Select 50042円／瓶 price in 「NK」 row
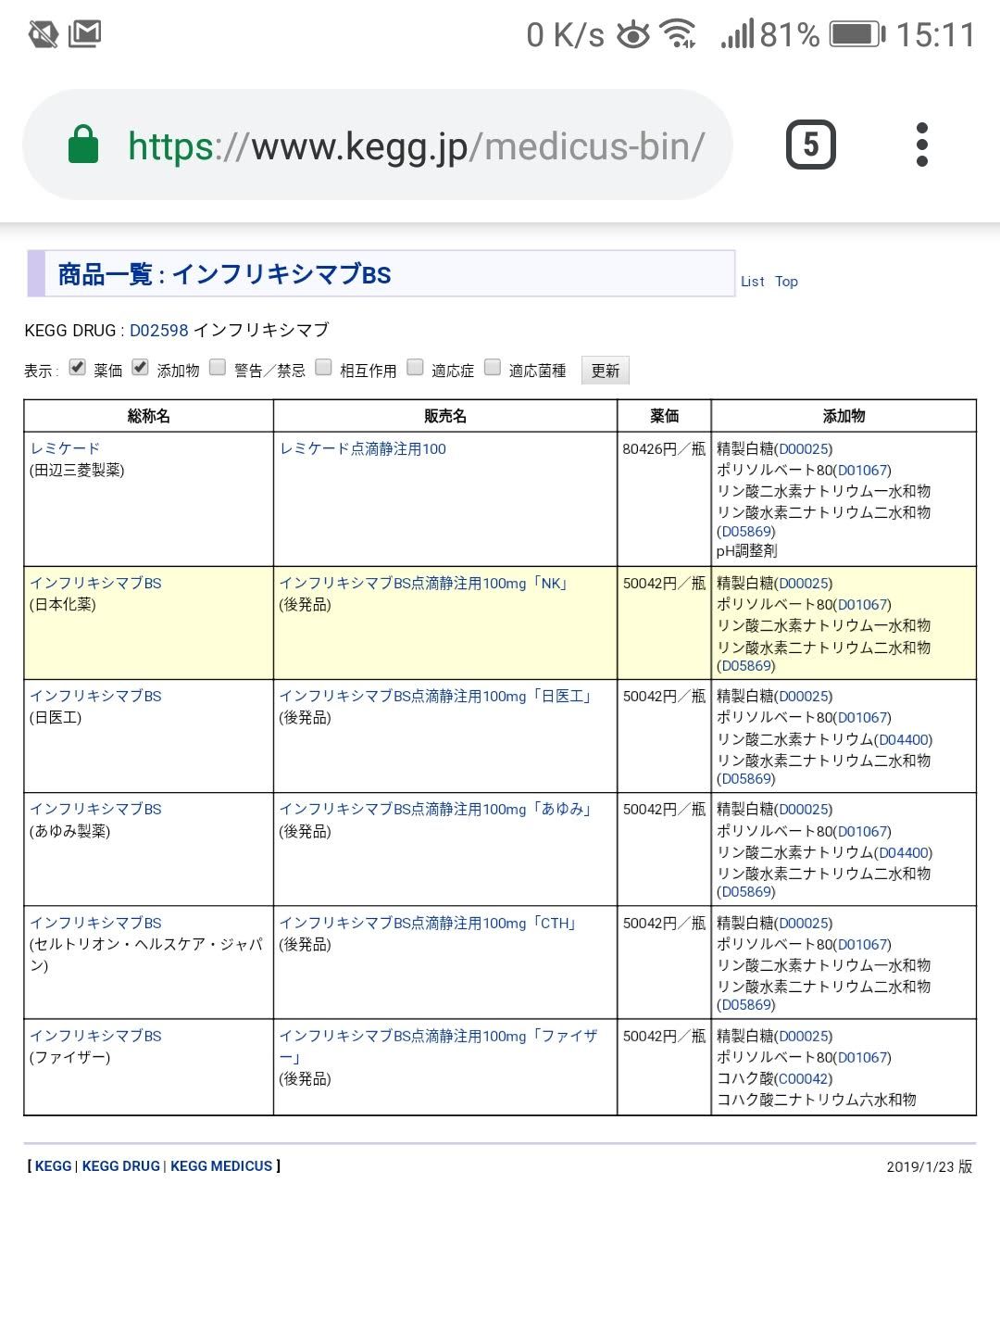Screen dimensions: 1000x1334 click(x=664, y=584)
